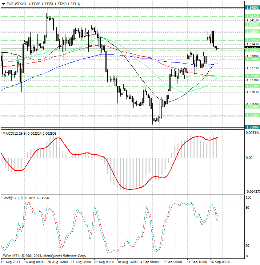Select the 1.32200 price level label

coord(252,86)
